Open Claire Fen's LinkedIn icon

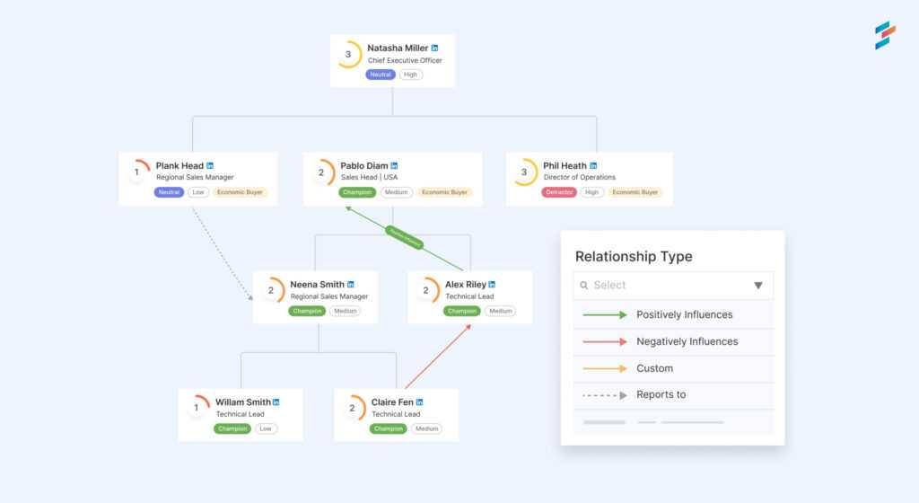420,402
